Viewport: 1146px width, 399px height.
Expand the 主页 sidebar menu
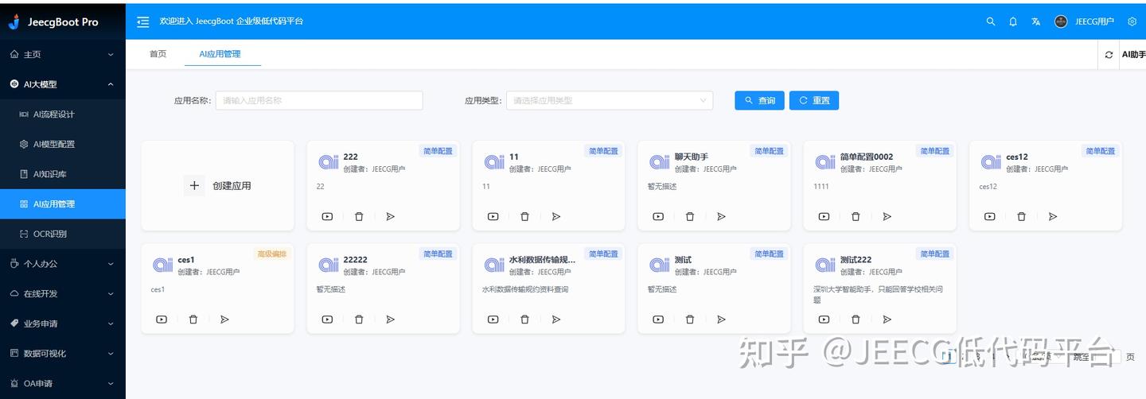tap(63, 54)
